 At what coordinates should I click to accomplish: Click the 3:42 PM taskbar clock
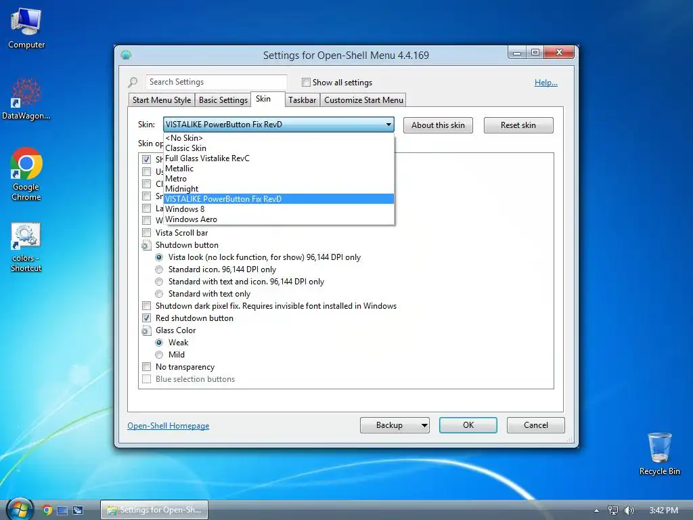click(x=663, y=511)
